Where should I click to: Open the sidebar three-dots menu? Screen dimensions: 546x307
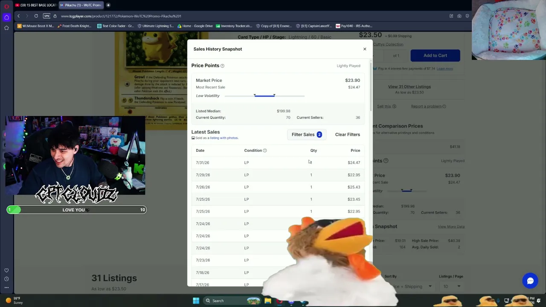click(6, 288)
